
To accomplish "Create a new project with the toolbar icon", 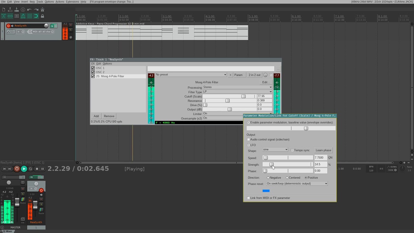I will click(x=4, y=10).
